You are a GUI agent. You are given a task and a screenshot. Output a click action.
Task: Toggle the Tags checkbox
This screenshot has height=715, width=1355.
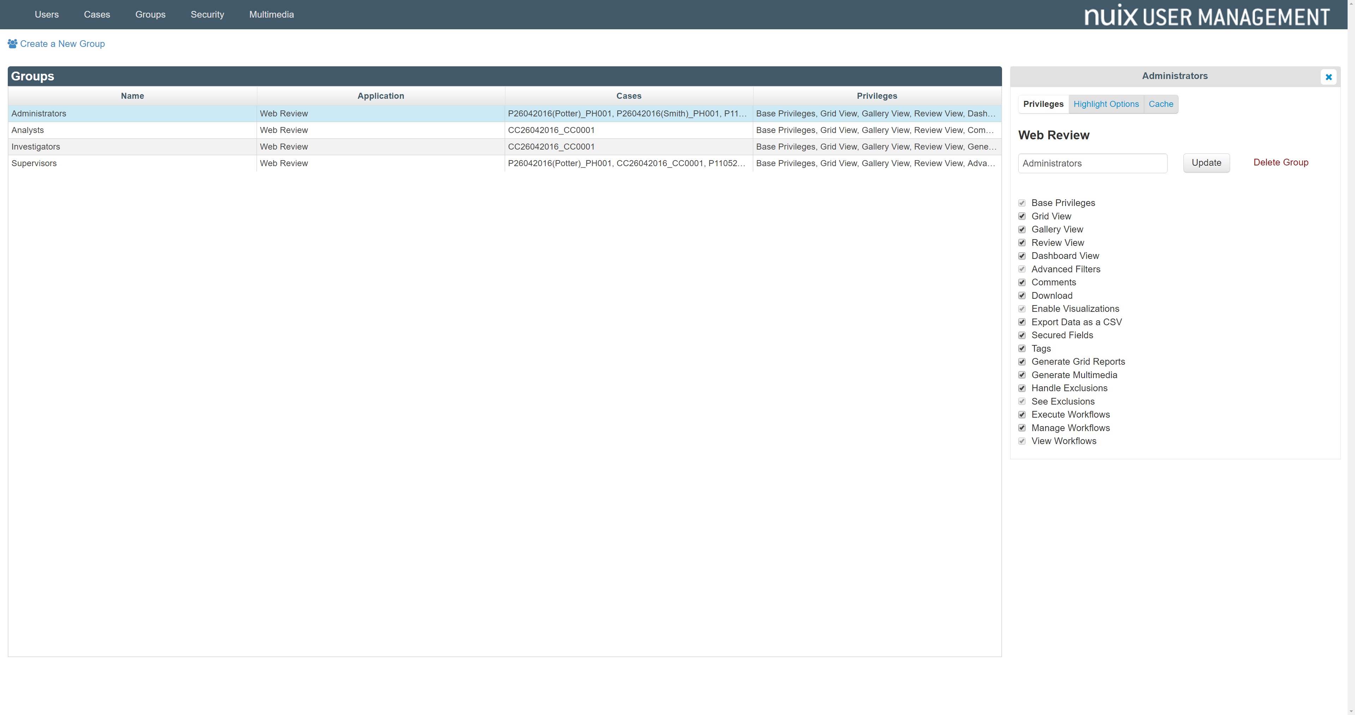pyautogui.click(x=1021, y=349)
